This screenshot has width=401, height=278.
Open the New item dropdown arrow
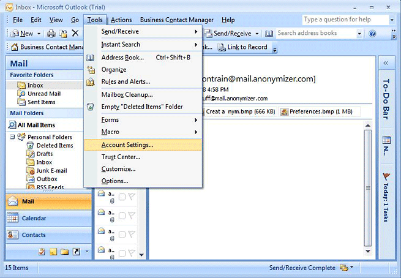(39, 33)
